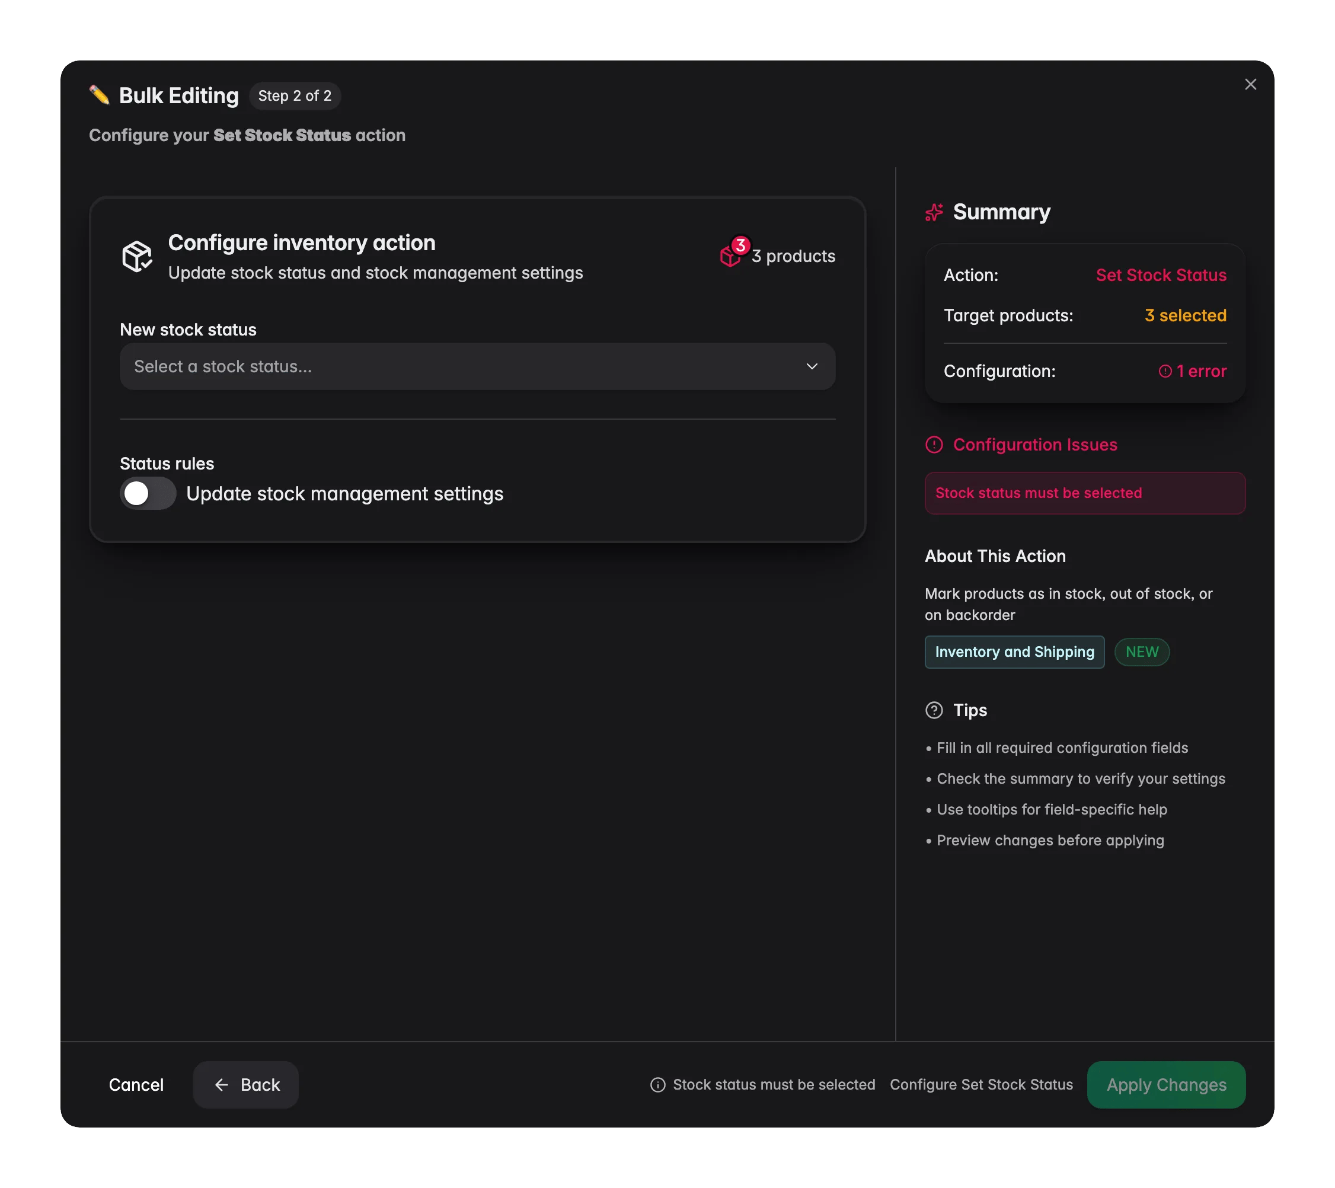Click the Step 2 of 2 badge
This screenshot has height=1188, width=1335.
(x=295, y=96)
